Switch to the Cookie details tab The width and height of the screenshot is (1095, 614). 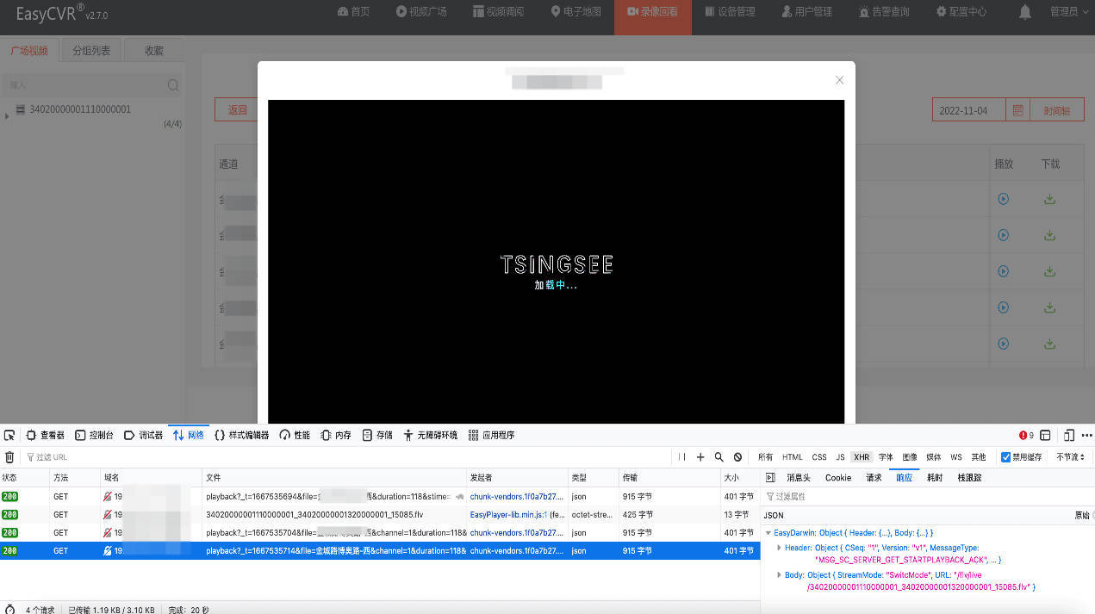[x=838, y=477]
